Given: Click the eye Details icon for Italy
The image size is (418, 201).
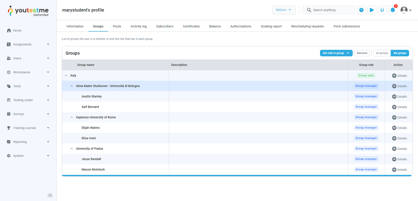Looking at the screenshot, I should (x=394, y=76).
